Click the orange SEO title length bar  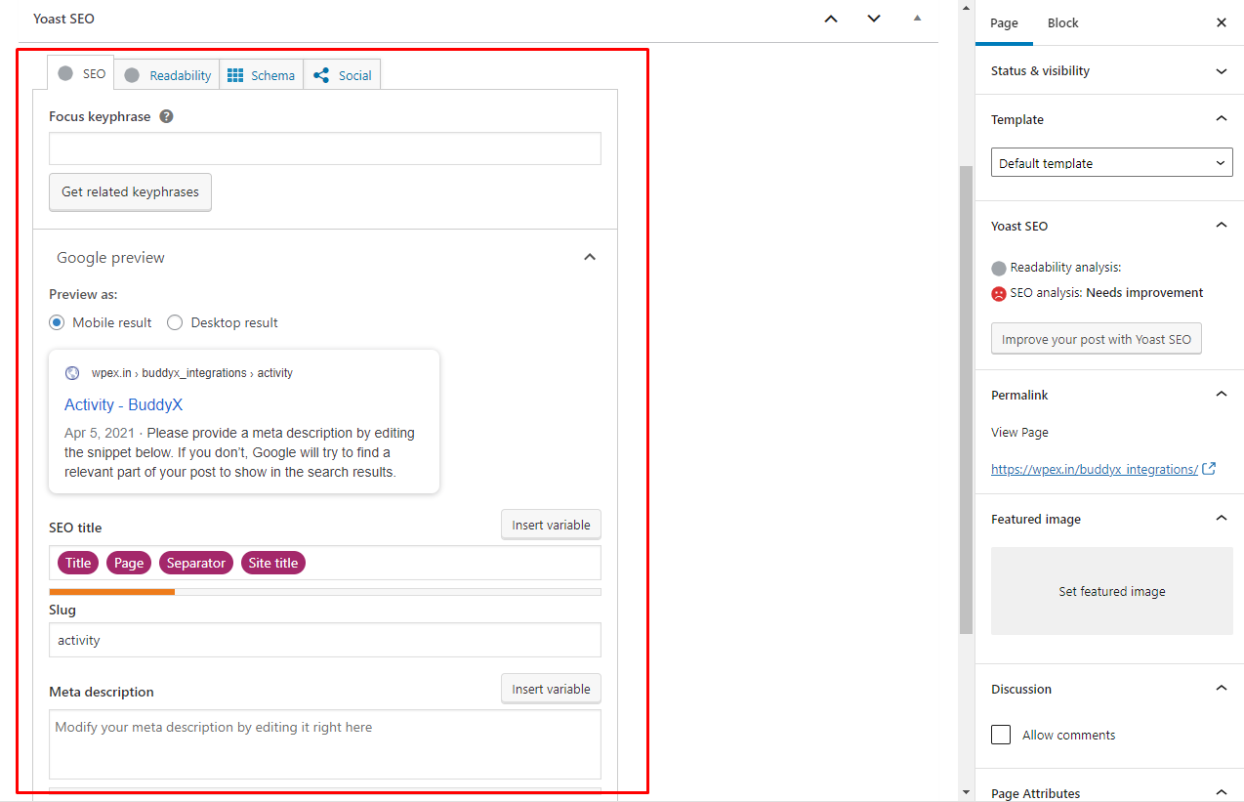coord(111,591)
